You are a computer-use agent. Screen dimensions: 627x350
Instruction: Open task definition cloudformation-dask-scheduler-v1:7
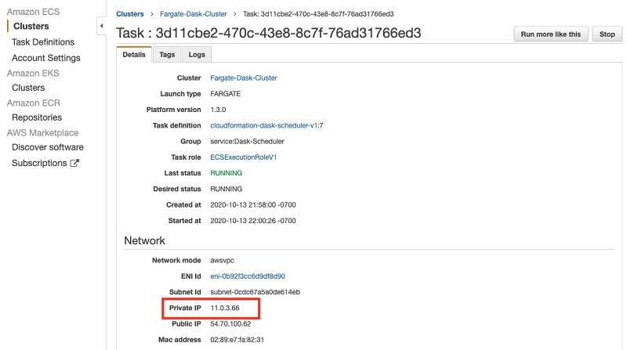click(266, 125)
